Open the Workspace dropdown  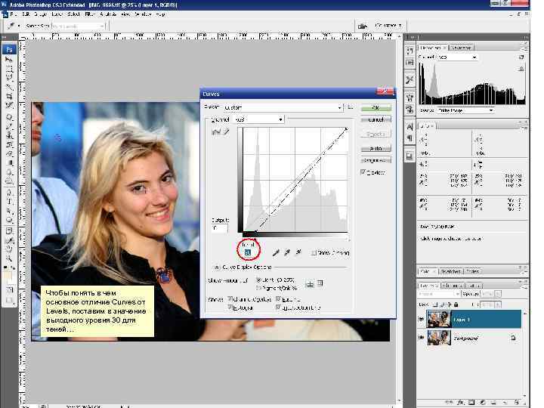click(388, 26)
